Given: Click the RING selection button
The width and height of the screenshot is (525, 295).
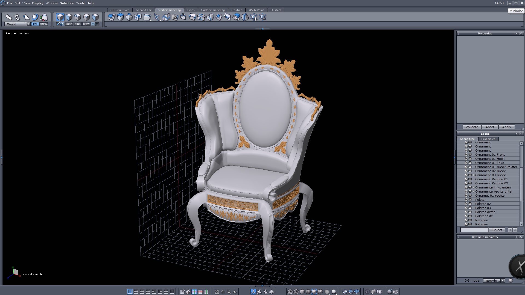Looking at the screenshot, I should [x=78, y=24].
